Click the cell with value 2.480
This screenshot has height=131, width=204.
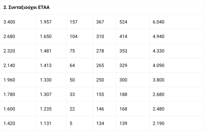point(158,108)
